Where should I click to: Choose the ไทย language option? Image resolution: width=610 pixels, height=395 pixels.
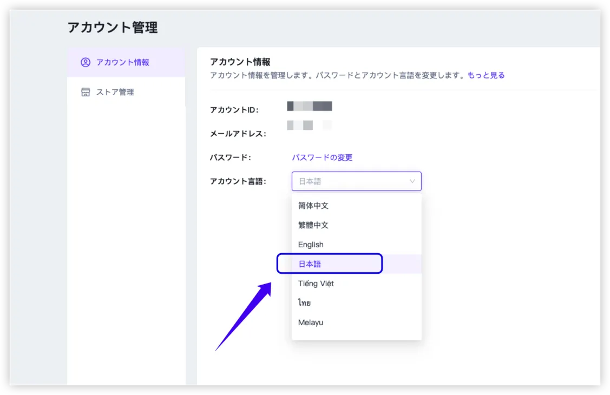click(304, 303)
